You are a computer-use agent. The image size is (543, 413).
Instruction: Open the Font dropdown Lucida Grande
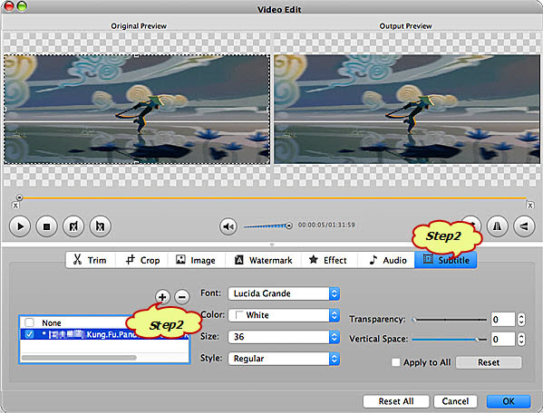click(284, 293)
